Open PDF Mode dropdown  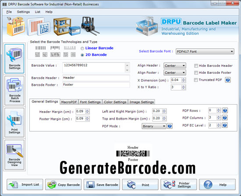point(154,126)
